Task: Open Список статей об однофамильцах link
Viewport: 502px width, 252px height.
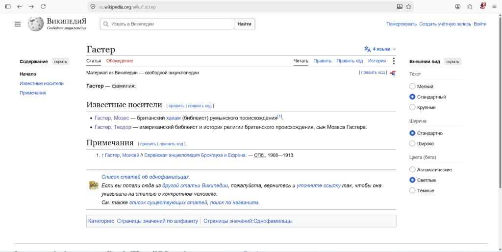Action: tap(146, 177)
